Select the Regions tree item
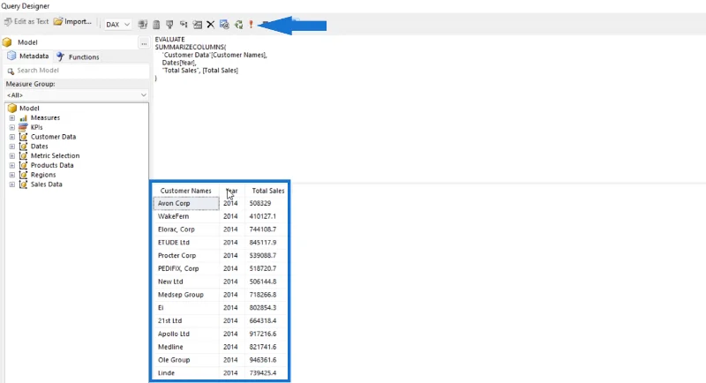This screenshot has height=383, width=706. pos(43,175)
